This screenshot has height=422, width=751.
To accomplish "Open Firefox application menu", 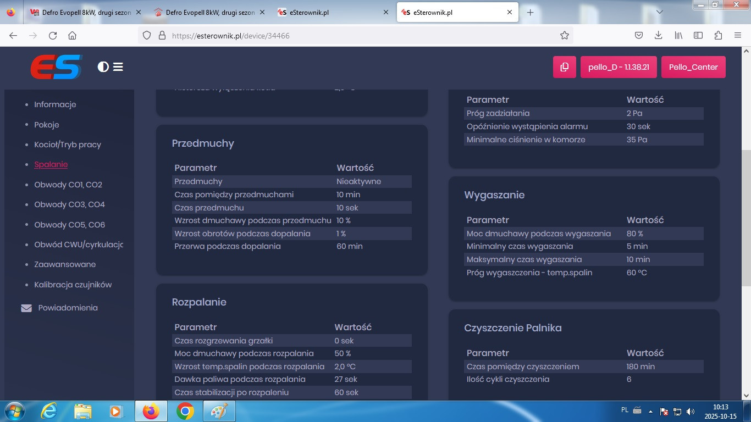I will [x=738, y=36].
